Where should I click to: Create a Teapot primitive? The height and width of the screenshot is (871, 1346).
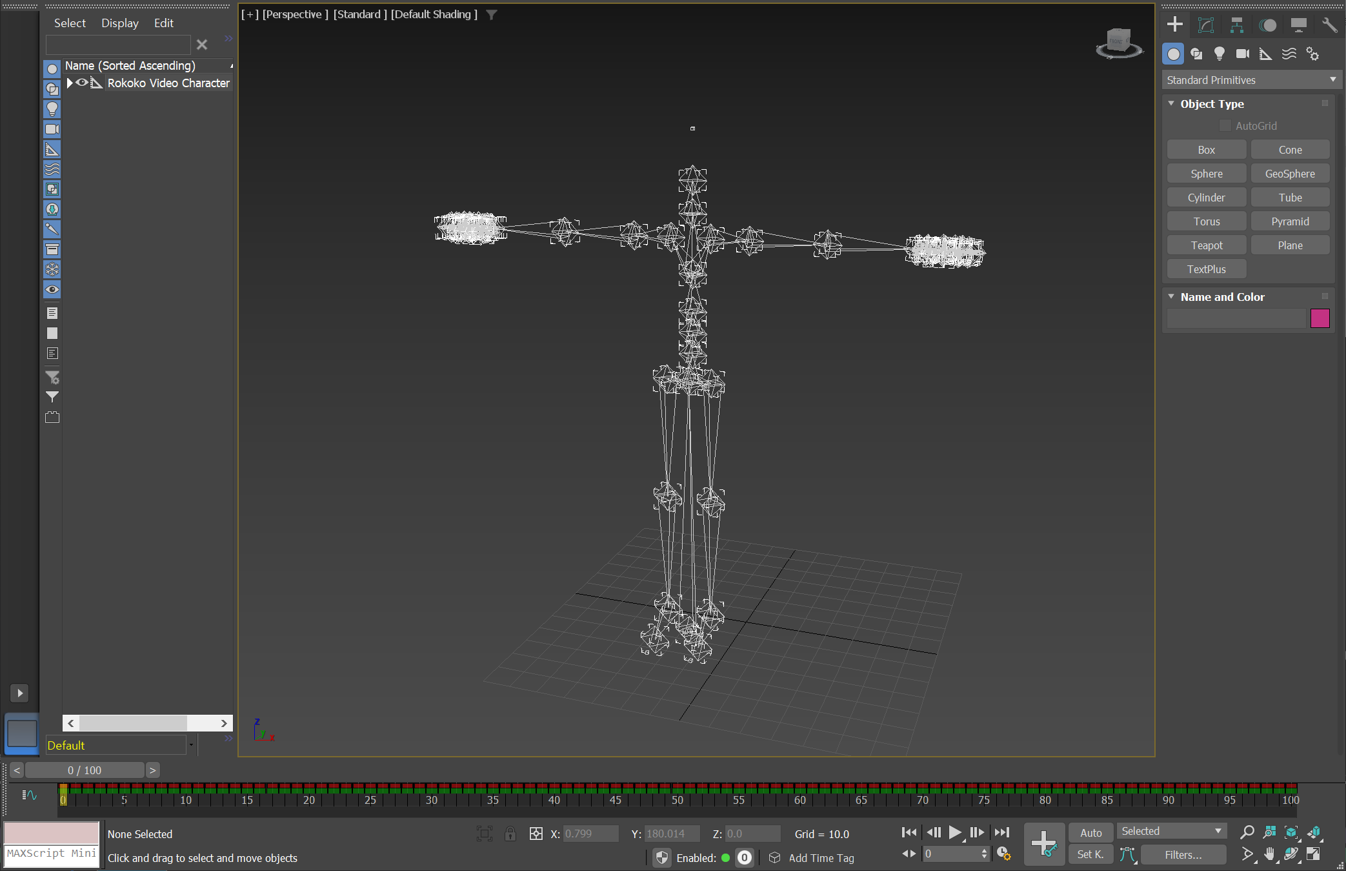tap(1206, 245)
